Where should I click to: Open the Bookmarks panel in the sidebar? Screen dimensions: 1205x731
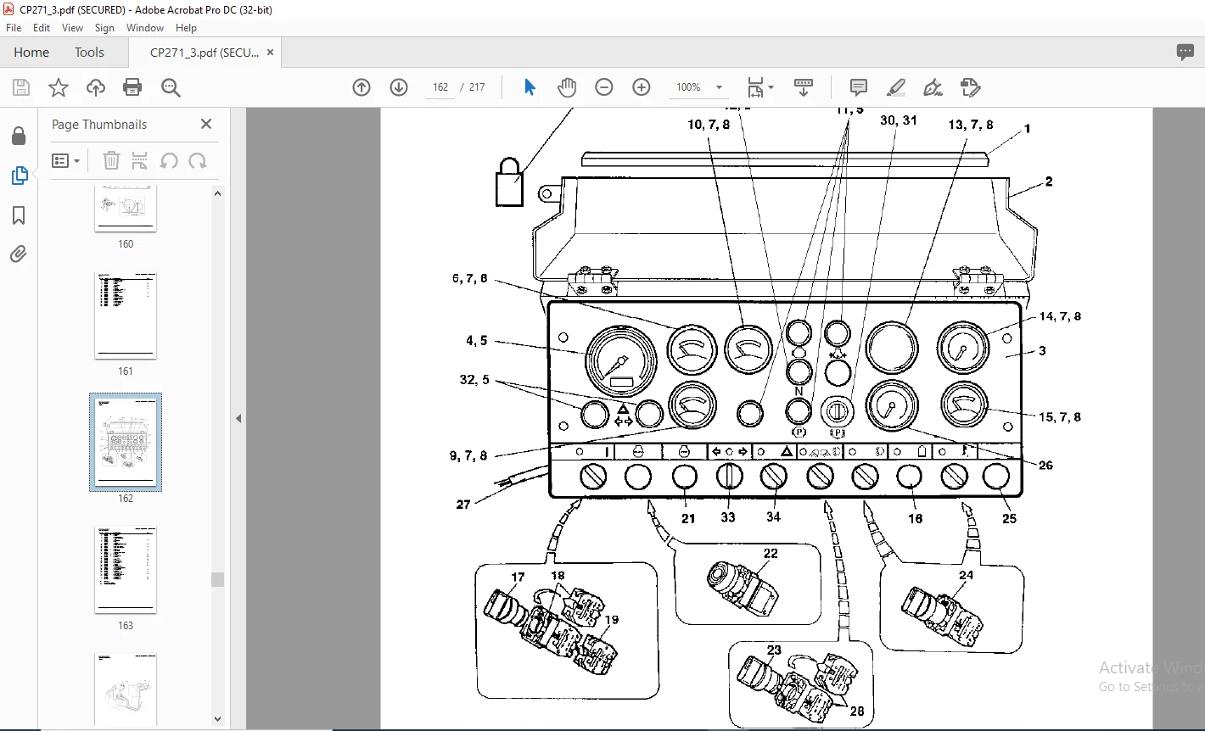[19, 215]
